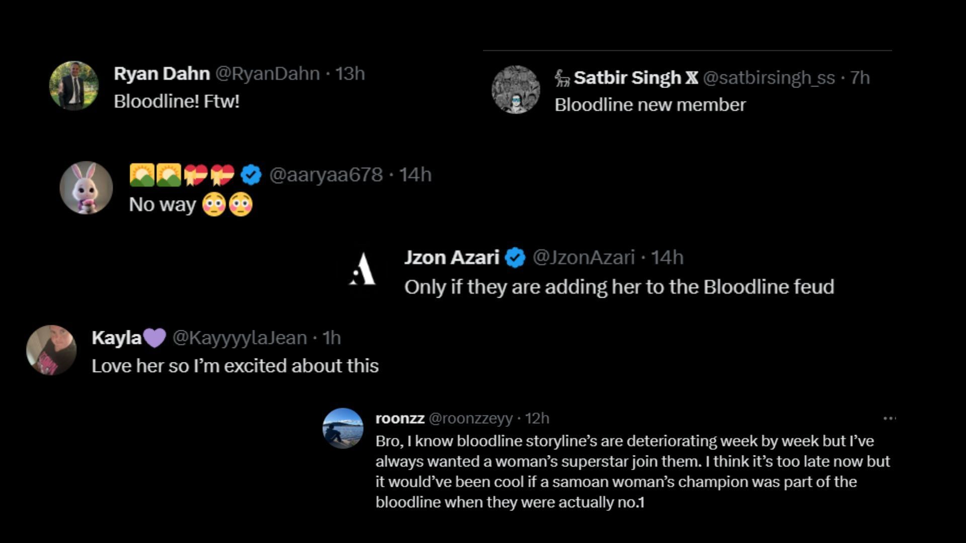The image size is (966, 543).
Task: Open the 13h timestamp on Ryan Dahn's tweet
Action: [x=350, y=74]
